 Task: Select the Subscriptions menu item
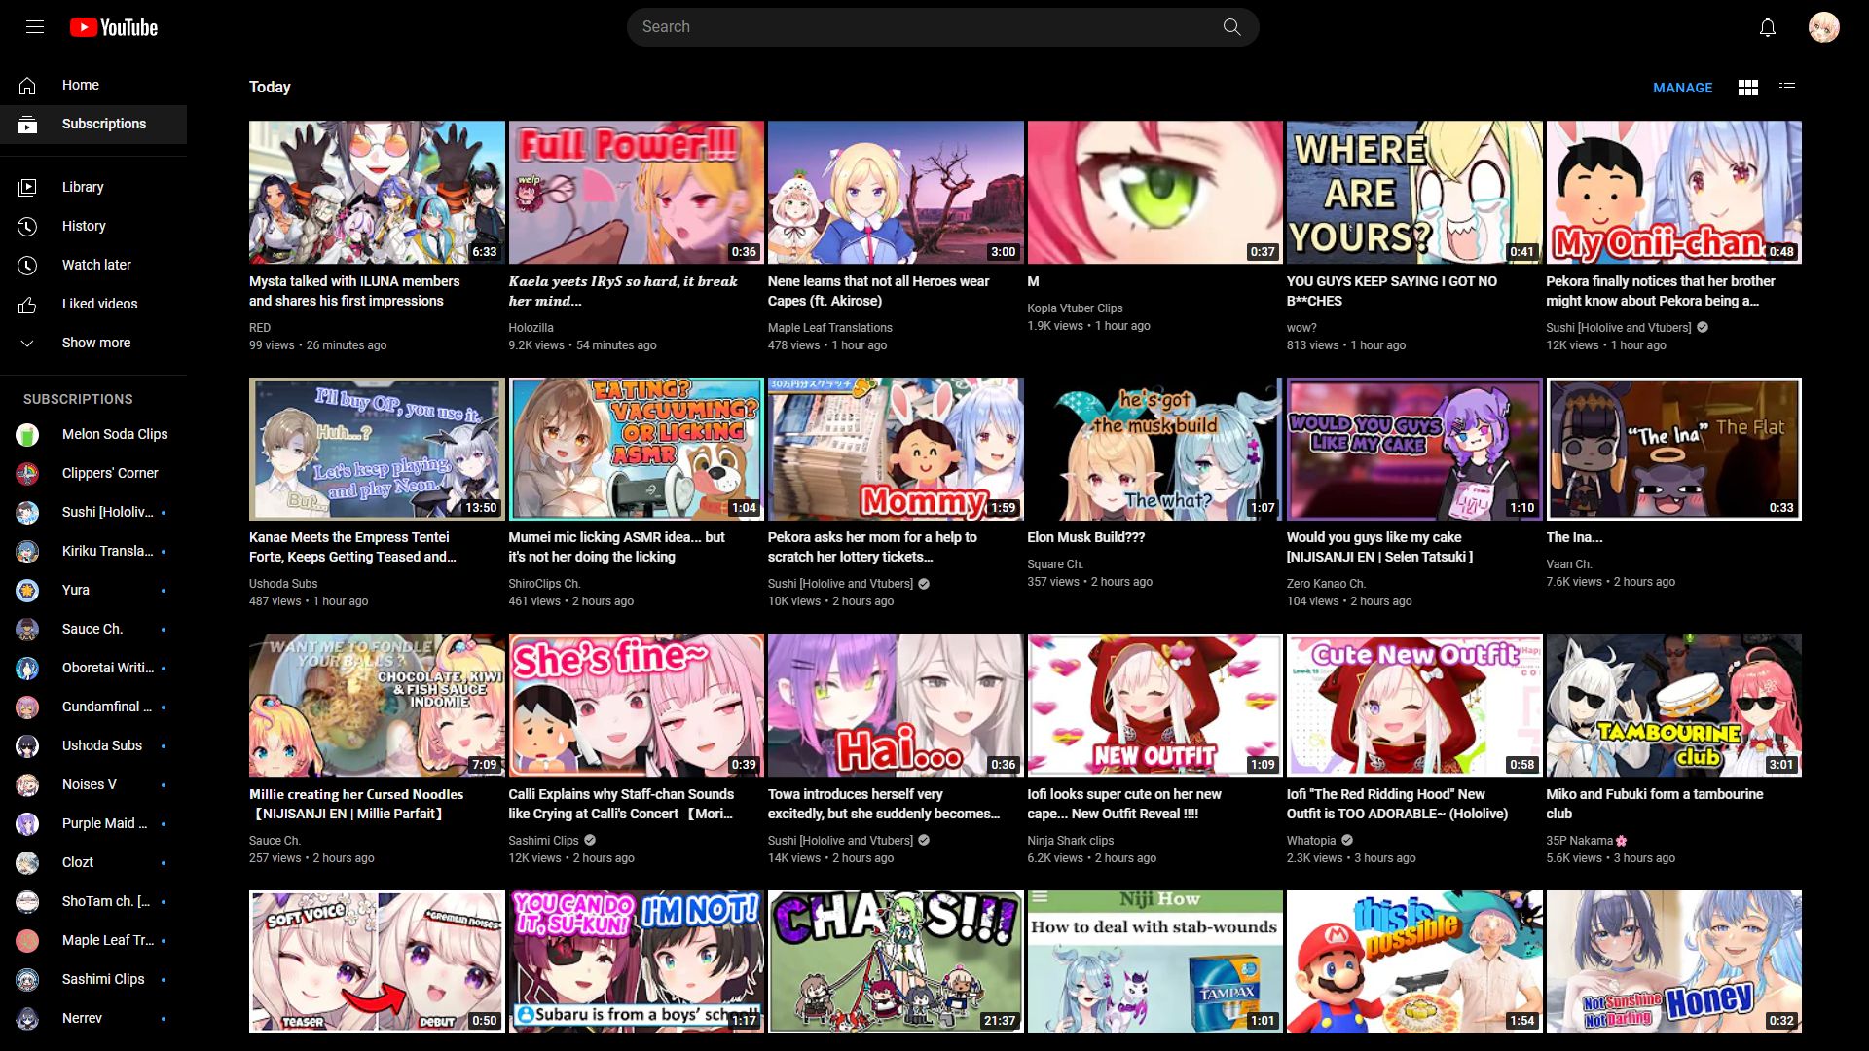point(92,124)
